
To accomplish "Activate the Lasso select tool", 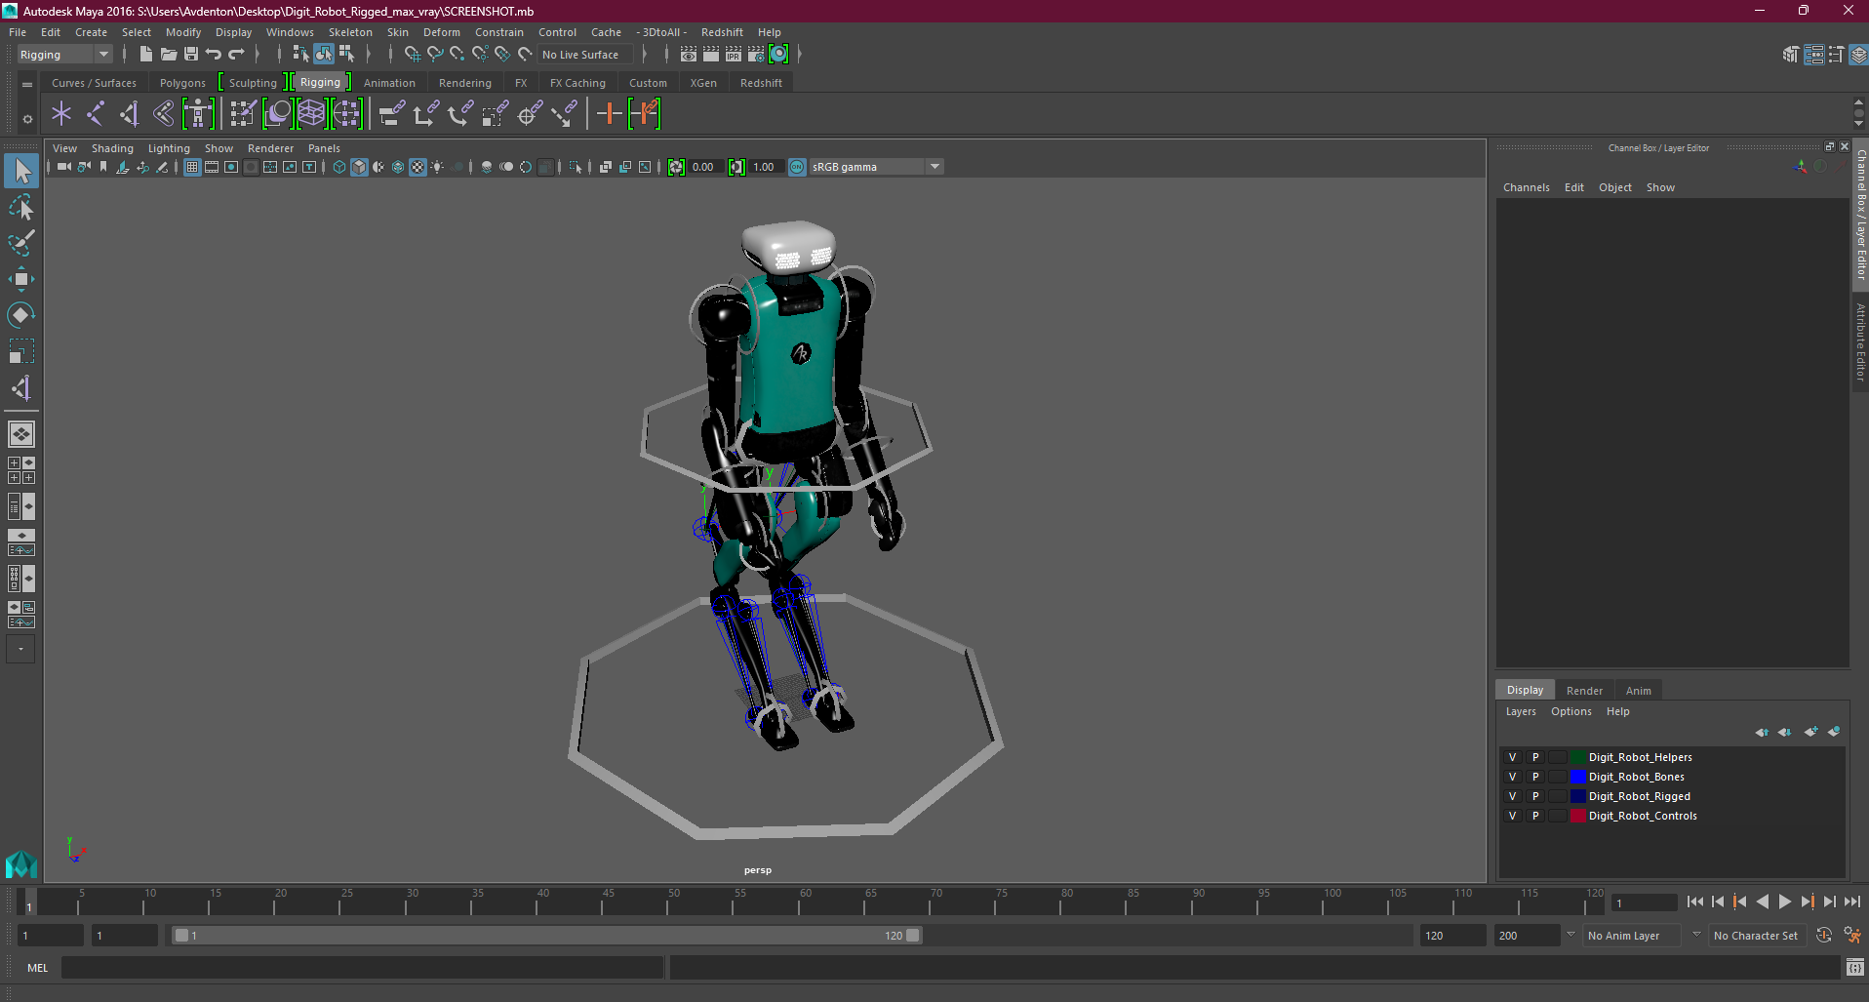I will click(x=21, y=208).
